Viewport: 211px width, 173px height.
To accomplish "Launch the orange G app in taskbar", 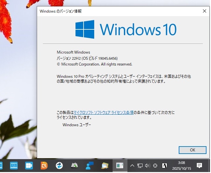I will tap(44, 166).
